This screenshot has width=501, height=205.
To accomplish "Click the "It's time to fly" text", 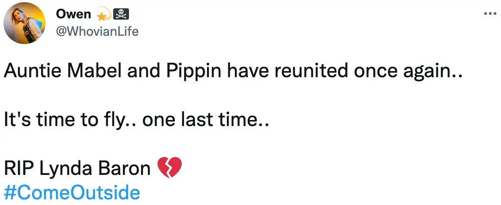I will click(61, 120).
